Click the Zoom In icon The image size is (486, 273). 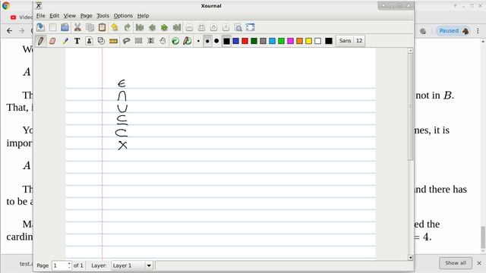[x=213, y=27]
